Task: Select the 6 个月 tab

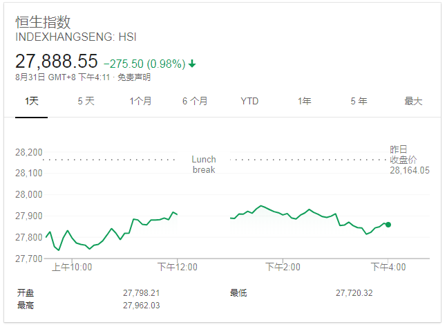Action: [195, 101]
